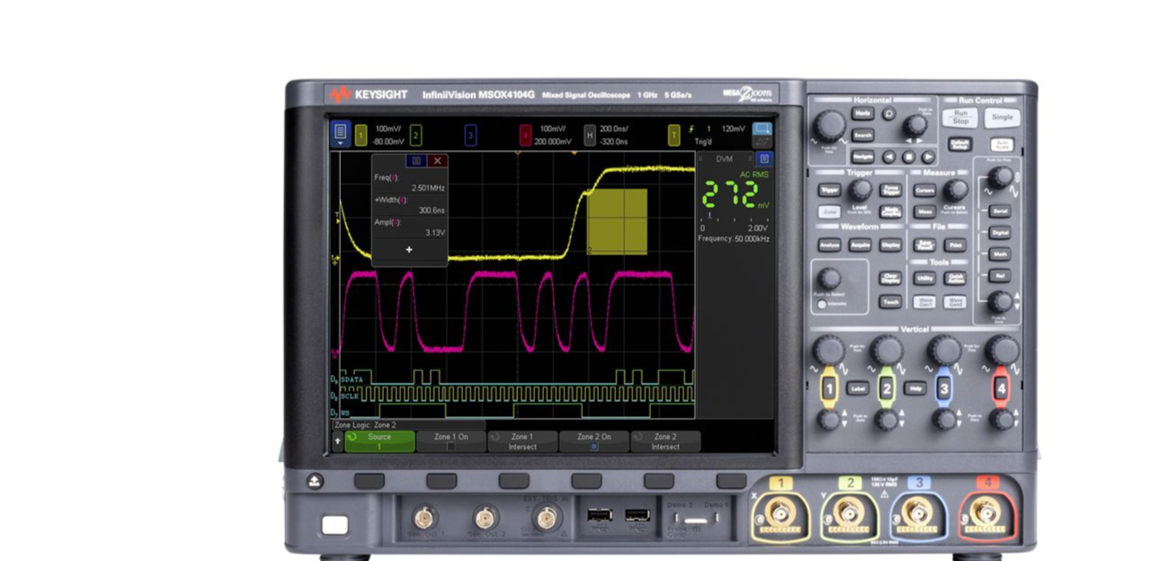Open the DVM panel menu icon
Screen dimensions: 1151x561
coord(763,159)
